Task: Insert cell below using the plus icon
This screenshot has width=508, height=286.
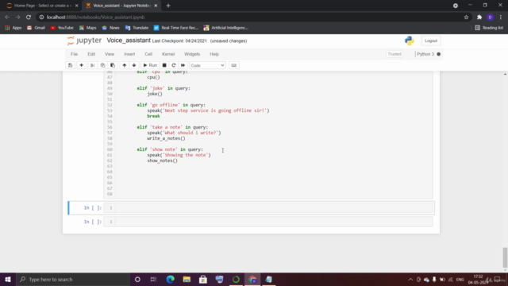Action: [x=81, y=65]
